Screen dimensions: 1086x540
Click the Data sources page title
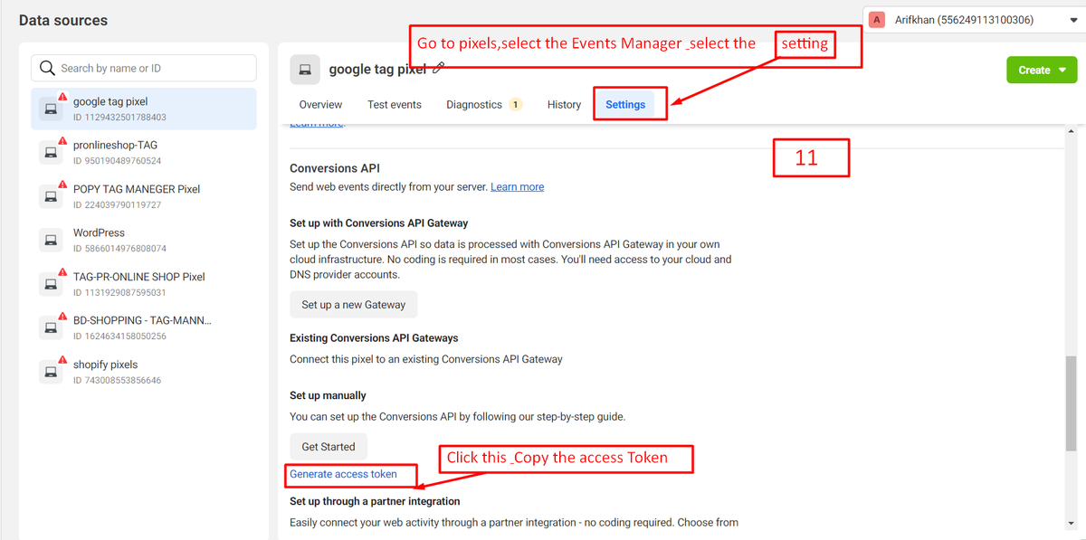(63, 20)
